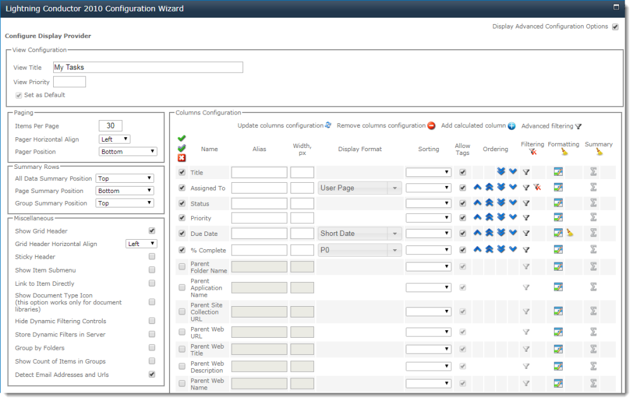The width and height of the screenshot is (633, 401).
Task: Click the green check icon above the column list
Action: coord(182,138)
